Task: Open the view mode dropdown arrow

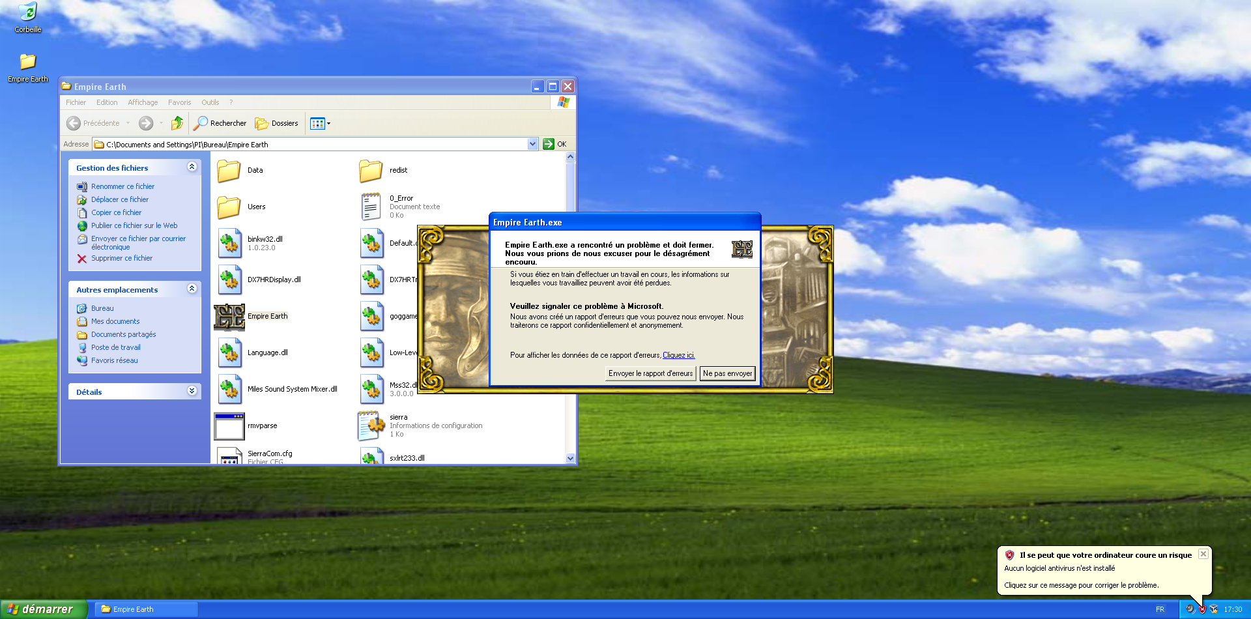Action: tap(328, 123)
